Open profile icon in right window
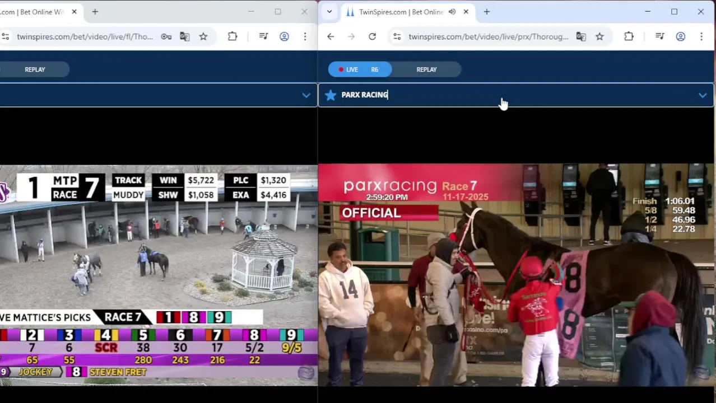Image resolution: width=716 pixels, height=403 pixels. coord(680,36)
